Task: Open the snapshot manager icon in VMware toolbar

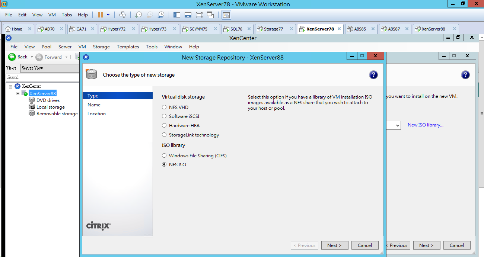Action: click(161, 15)
